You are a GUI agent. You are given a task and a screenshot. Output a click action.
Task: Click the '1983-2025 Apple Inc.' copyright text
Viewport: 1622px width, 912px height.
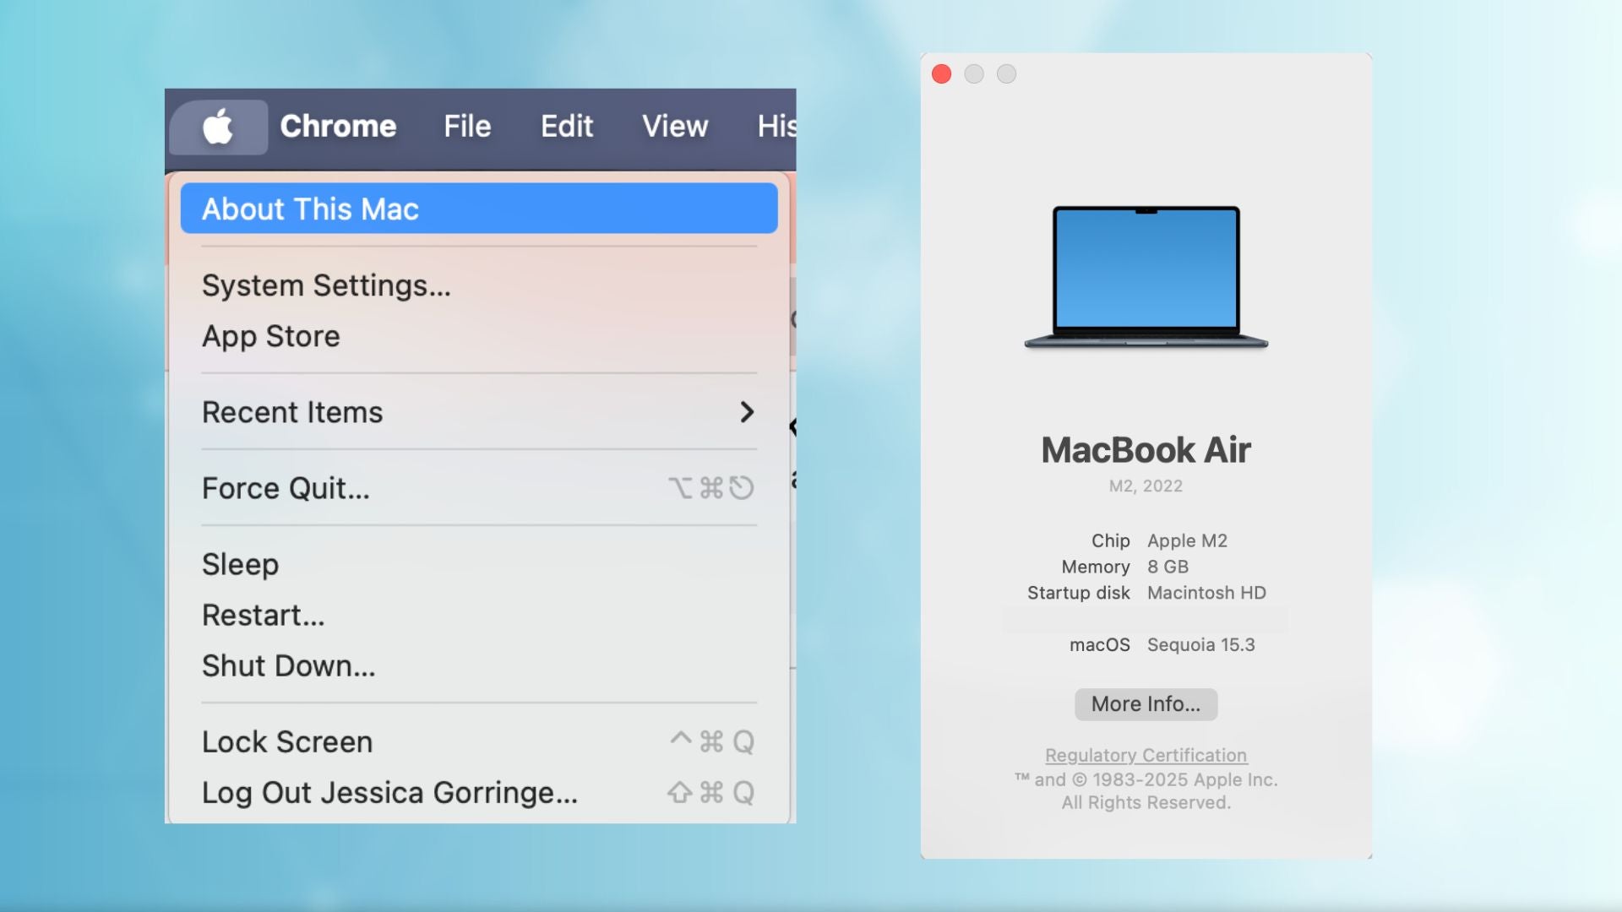(1184, 779)
